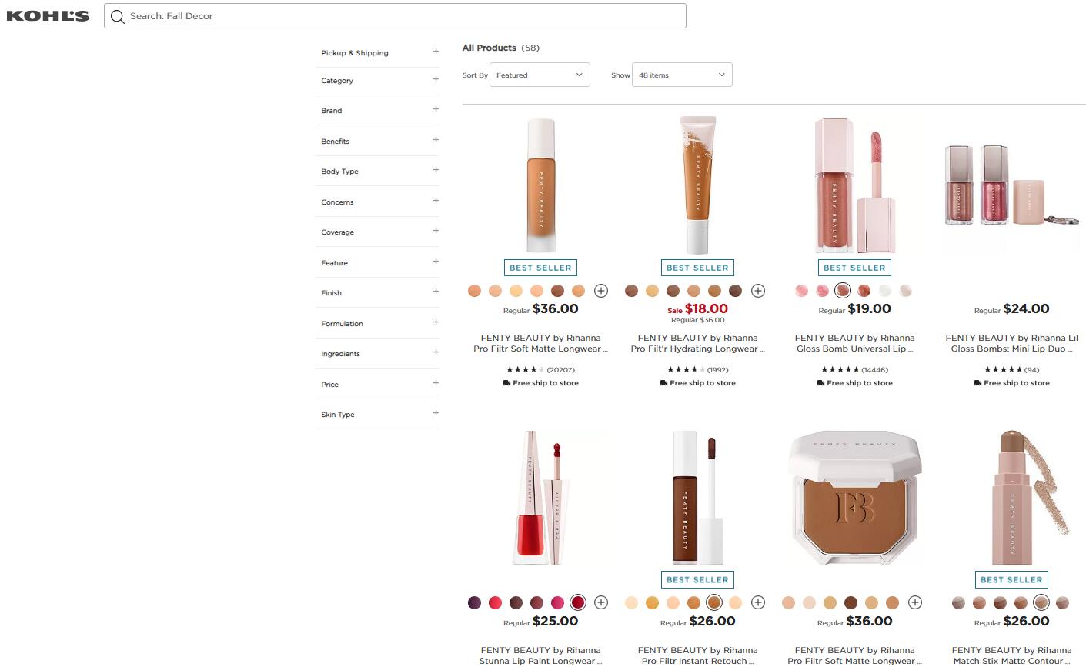Open the Pro Filtr Soft Matte foundation bottle image
This screenshot has width=1086, height=667.
[541, 185]
